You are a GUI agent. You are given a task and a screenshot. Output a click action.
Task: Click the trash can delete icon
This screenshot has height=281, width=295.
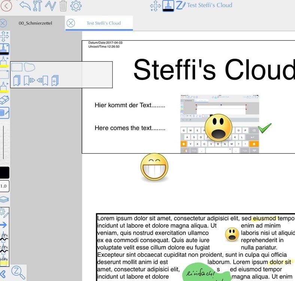(63, 6)
